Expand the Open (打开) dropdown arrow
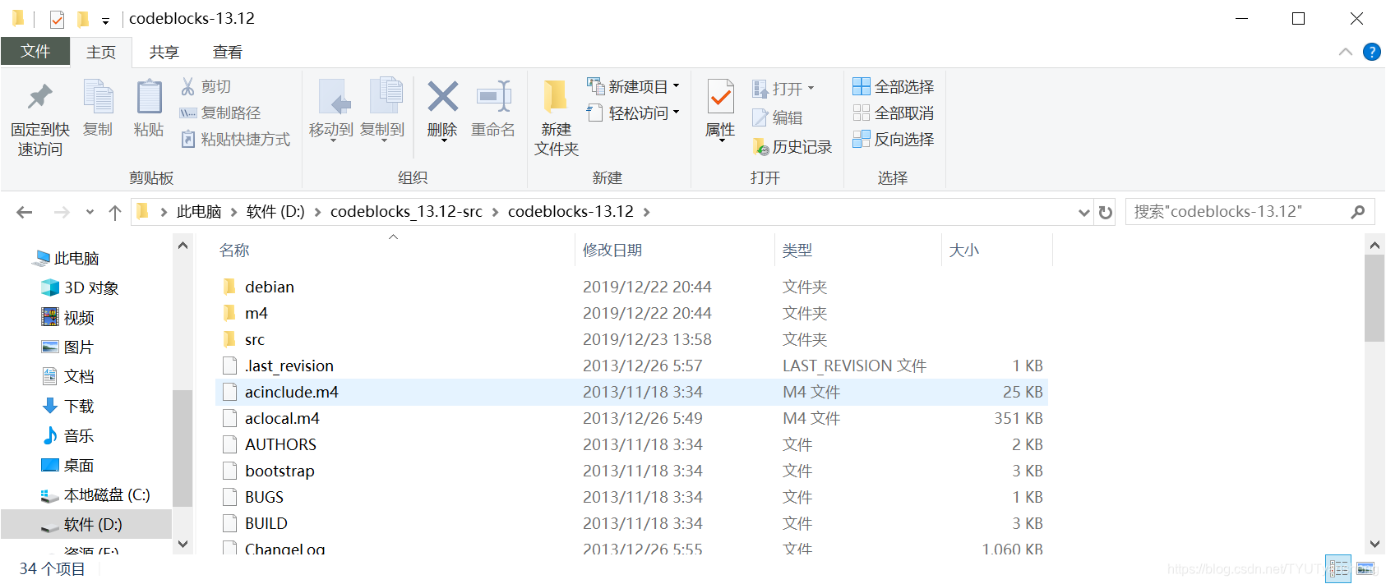The height and width of the screenshot is (584, 1386). pyautogui.click(x=811, y=88)
